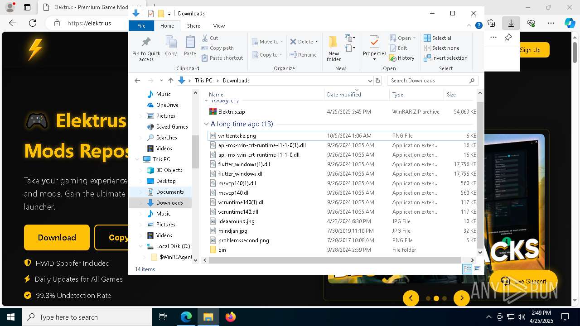
Task: Open the File menu tab
Action: (x=141, y=26)
